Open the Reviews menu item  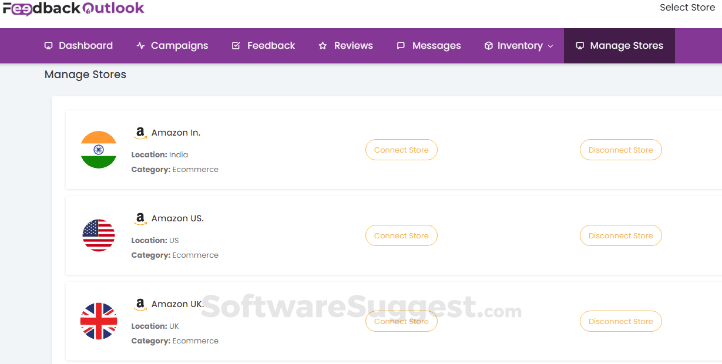click(x=345, y=45)
